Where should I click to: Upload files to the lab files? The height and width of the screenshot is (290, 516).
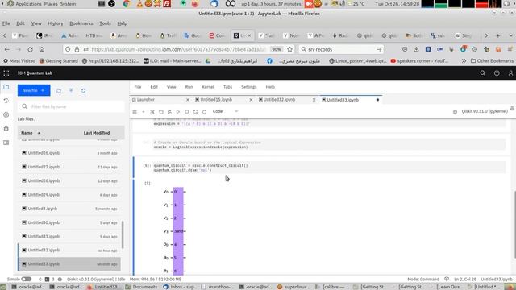click(71, 90)
